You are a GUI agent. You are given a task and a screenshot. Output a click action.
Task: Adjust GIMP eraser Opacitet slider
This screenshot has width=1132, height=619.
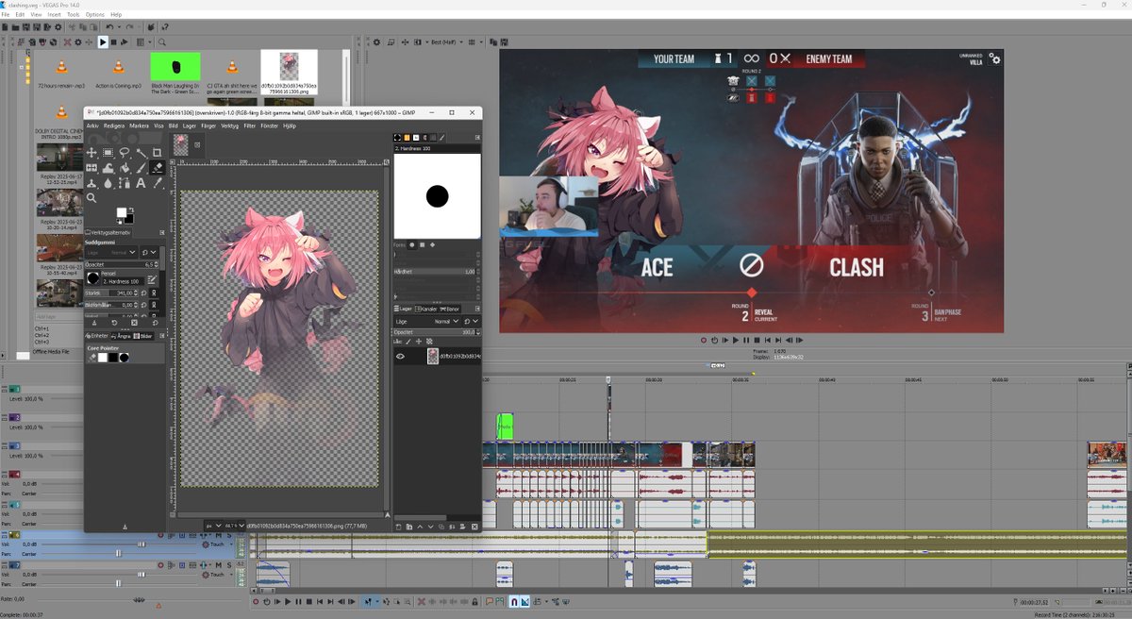point(122,264)
